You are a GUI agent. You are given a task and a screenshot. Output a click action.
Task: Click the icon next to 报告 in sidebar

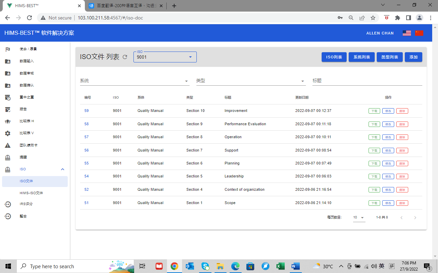click(8, 109)
